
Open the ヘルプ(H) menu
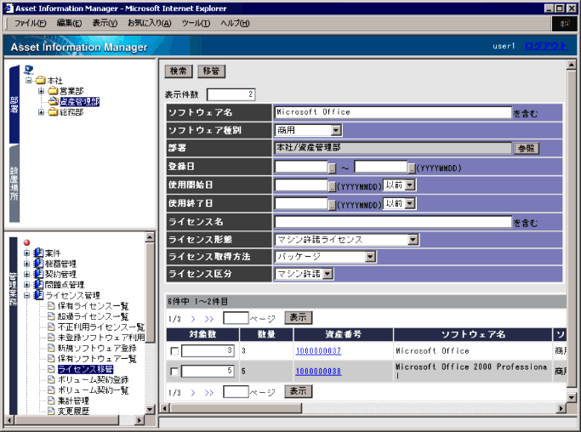click(235, 23)
